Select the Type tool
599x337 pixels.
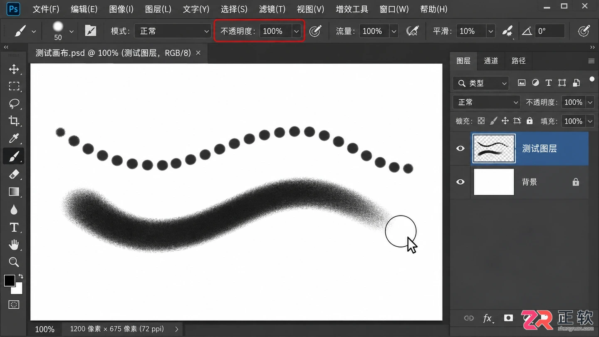(14, 227)
